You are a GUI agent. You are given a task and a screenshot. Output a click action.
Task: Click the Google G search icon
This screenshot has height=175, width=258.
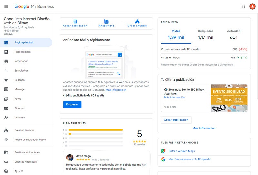pos(163,160)
